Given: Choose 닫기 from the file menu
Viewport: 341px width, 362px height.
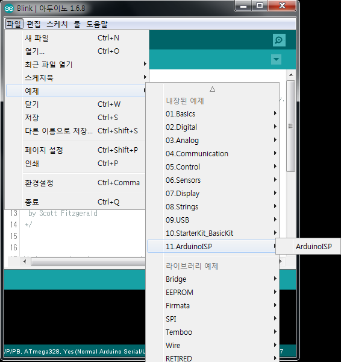Looking at the screenshot, I should (x=77, y=104).
